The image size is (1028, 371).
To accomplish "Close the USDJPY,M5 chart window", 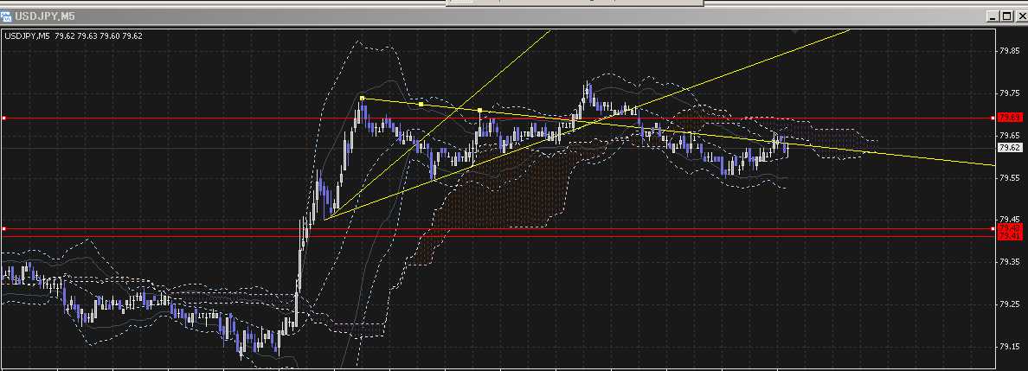I will [1019, 16].
